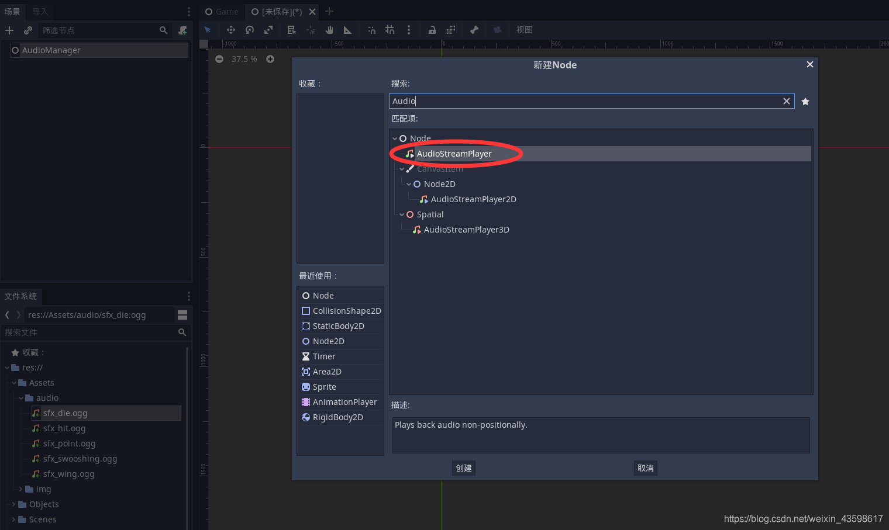Image resolution: width=889 pixels, height=530 pixels.
Task: Switch to the 导入 tab
Action: pyautogui.click(x=40, y=12)
